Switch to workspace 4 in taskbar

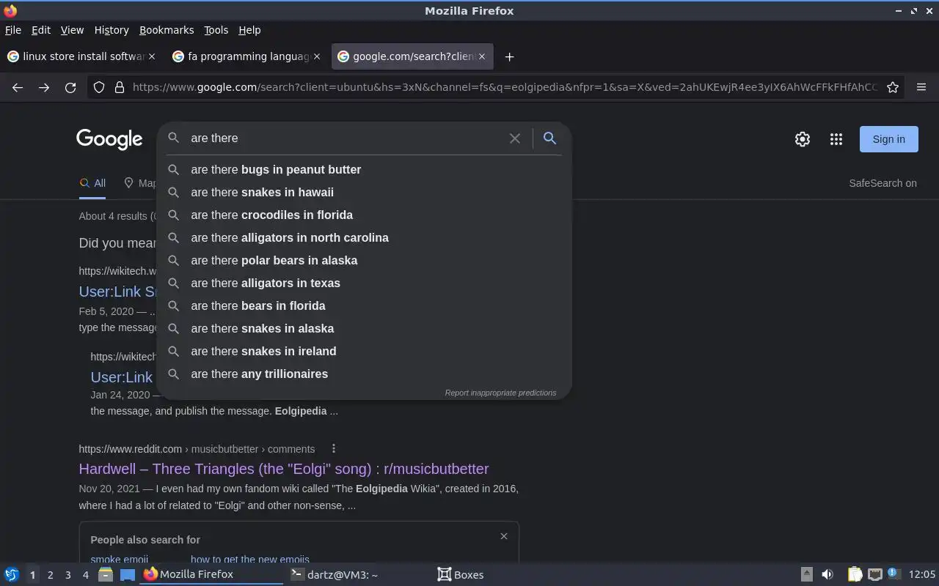[x=85, y=575]
